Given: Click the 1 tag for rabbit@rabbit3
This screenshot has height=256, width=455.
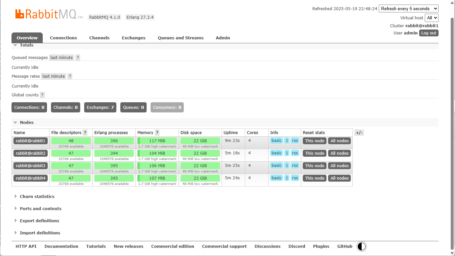Looking at the screenshot, I should pos(287,166).
